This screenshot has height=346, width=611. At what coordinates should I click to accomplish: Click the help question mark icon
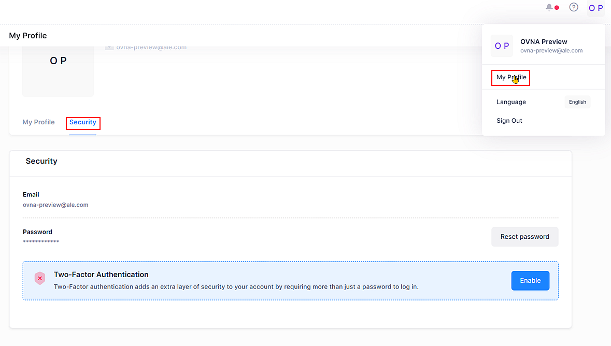click(x=574, y=8)
